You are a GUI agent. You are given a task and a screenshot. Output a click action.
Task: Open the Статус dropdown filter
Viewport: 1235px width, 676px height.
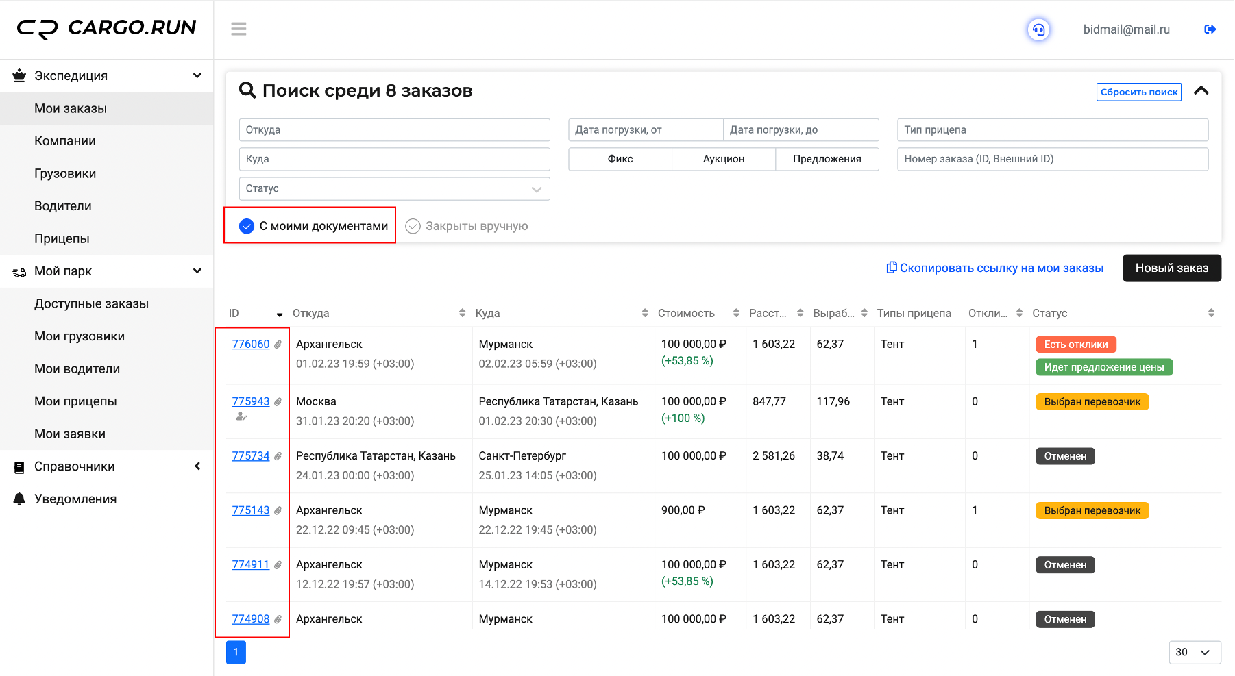pyautogui.click(x=395, y=188)
